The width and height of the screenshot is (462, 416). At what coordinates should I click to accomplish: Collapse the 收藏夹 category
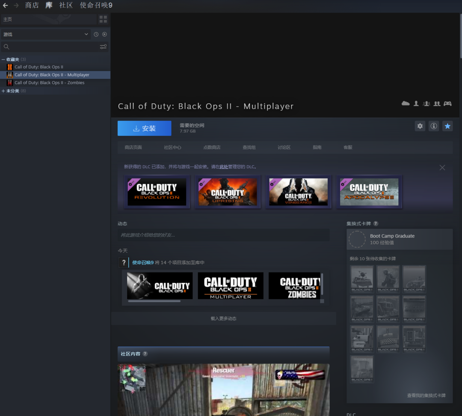coord(3,59)
